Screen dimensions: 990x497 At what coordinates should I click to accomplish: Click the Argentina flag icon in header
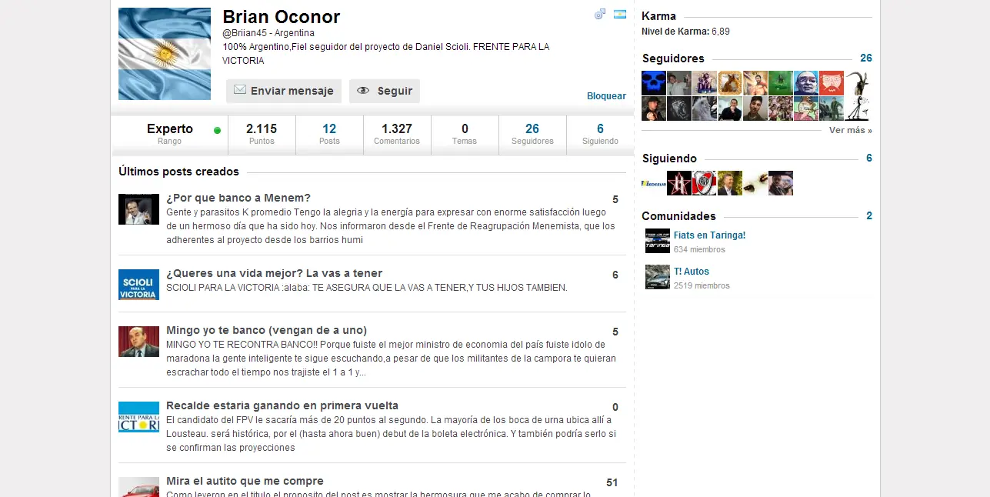[x=620, y=14]
